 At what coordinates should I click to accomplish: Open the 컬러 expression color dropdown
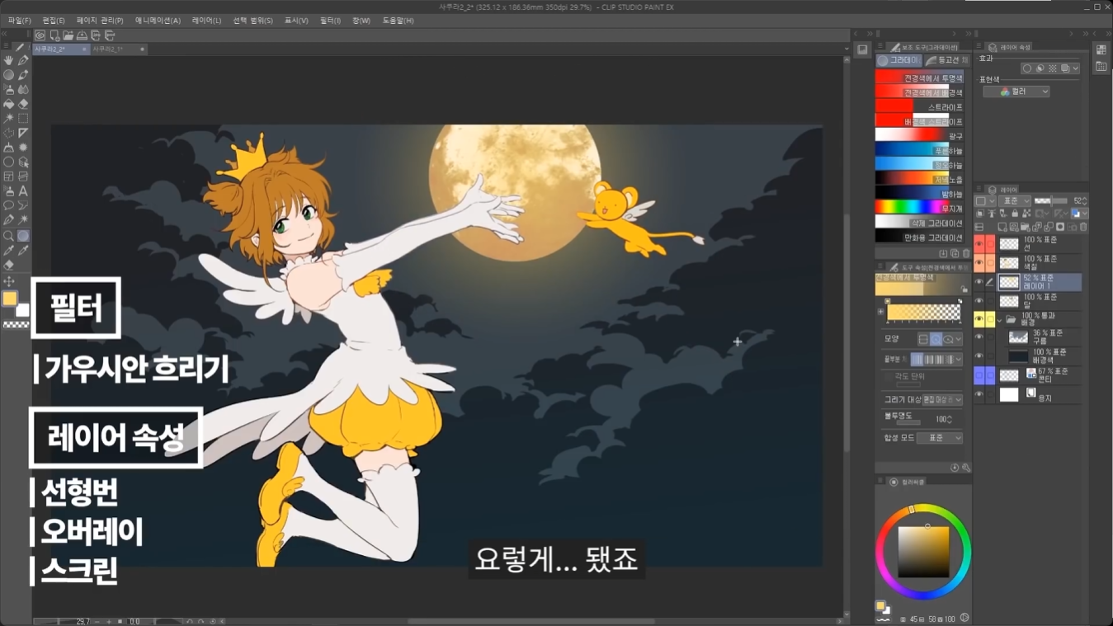tap(1016, 92)
